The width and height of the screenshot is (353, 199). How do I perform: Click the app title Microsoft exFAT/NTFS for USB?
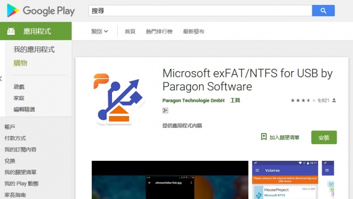pyautogui.click(x=248, y=80)
